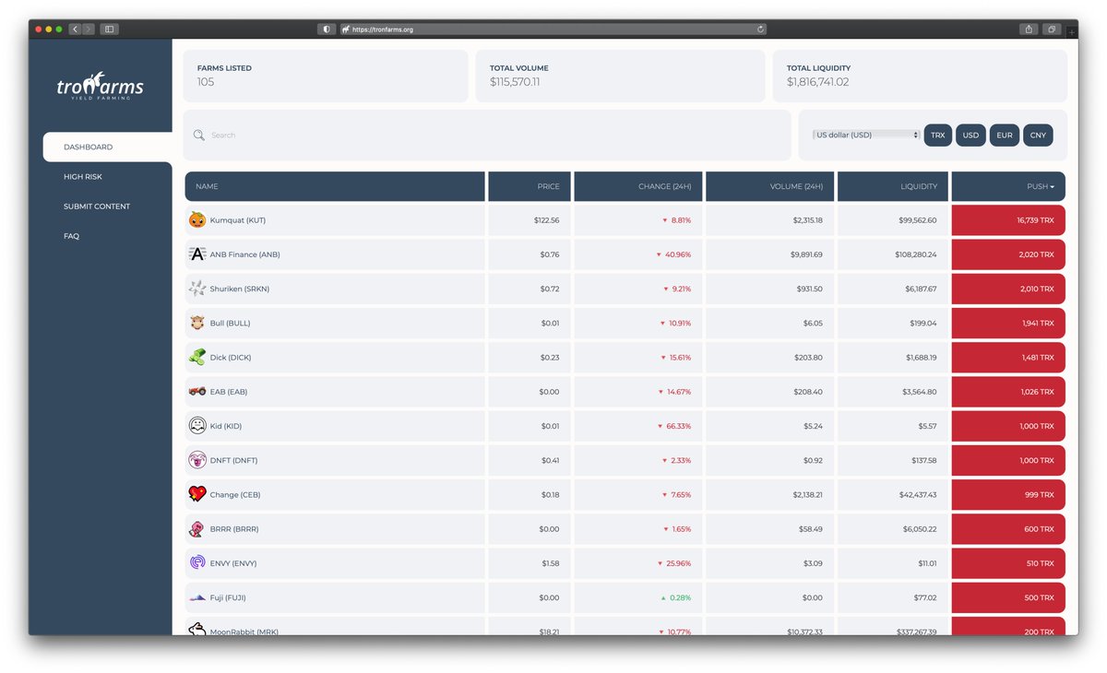Click the EAB tractor token icon

tap(196, 391)
